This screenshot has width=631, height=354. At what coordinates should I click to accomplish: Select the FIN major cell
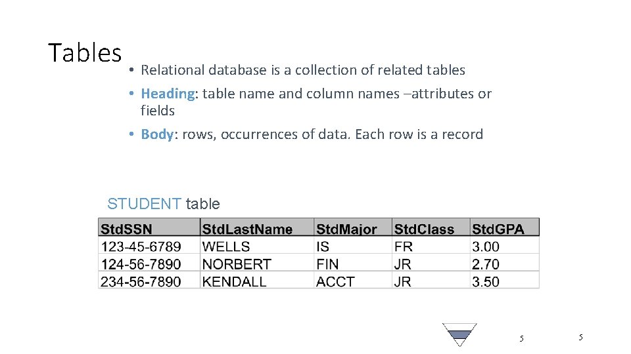(327, 264)
